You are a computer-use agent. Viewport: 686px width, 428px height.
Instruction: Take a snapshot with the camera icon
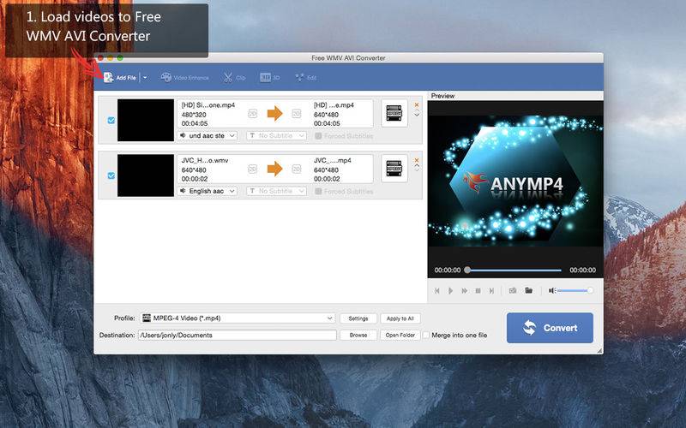point(512,291)
